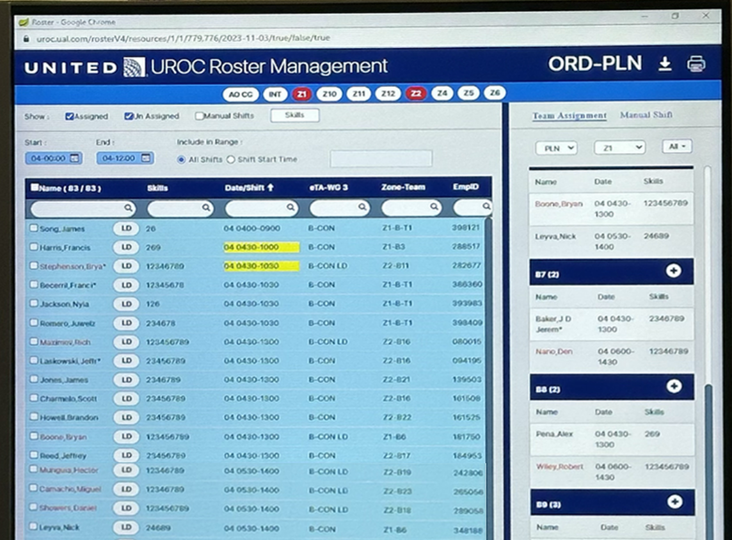Click the Name column search magnifier
The width and height of the screenshot is (732, 540).
tap(128, 208)
